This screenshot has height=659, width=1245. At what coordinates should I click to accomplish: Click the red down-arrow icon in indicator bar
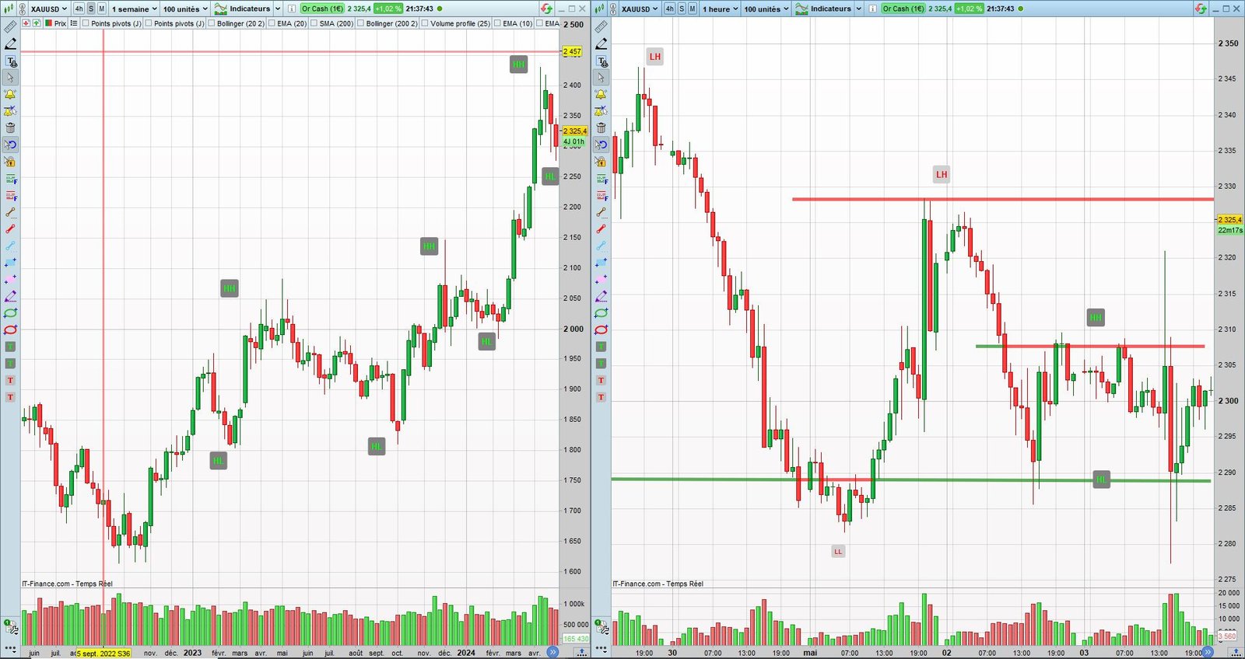(26, 23)
